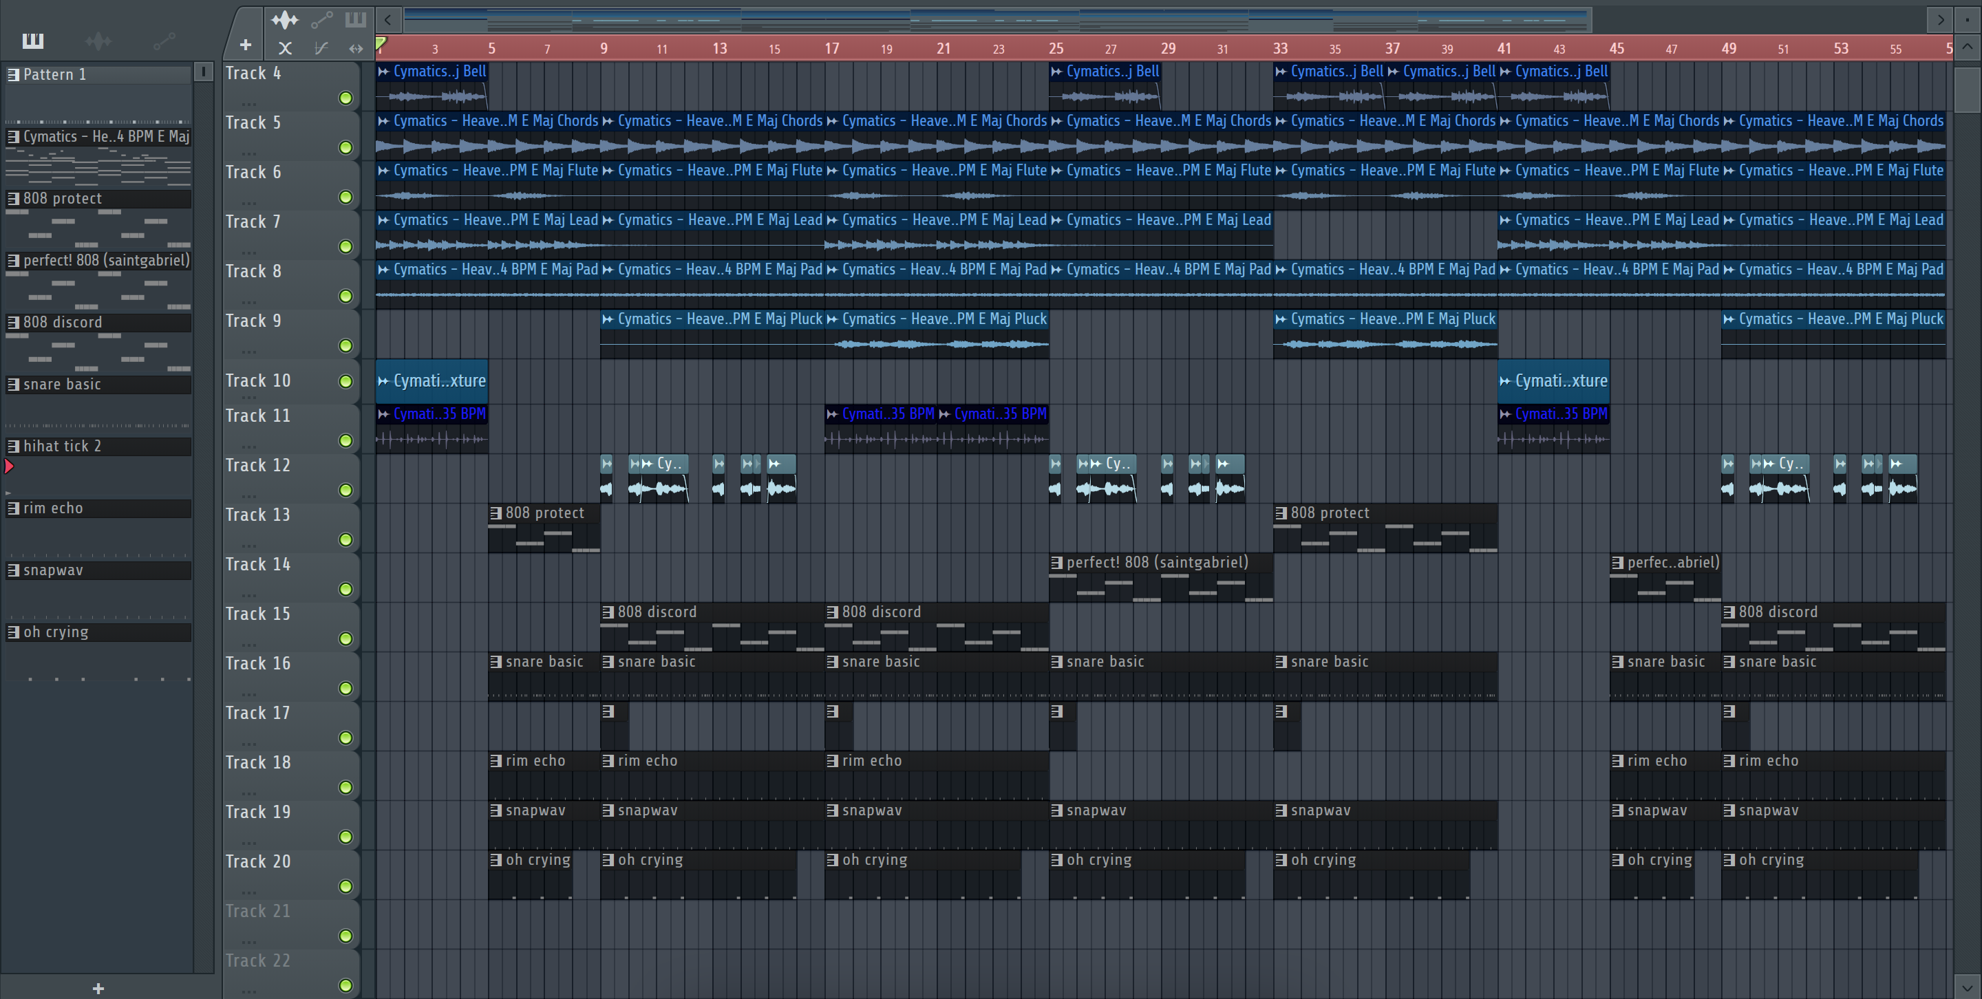Focus automation clips in playlist toolbar

321,20
